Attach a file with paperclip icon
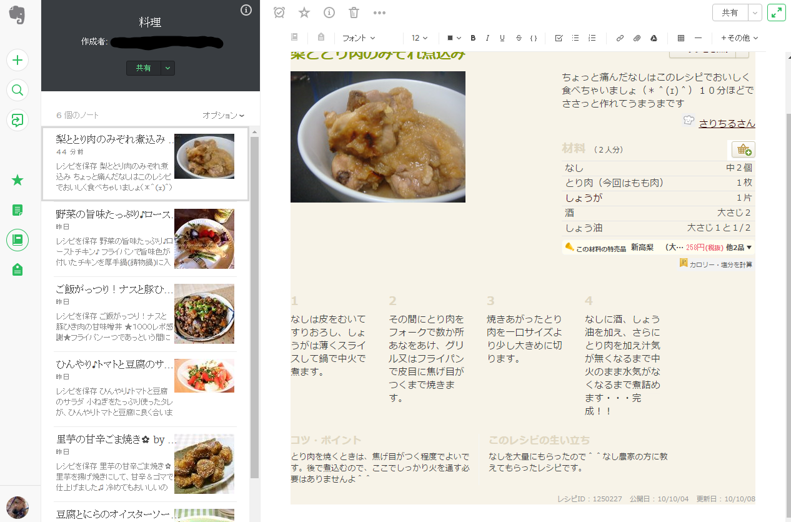 (637, 38)
